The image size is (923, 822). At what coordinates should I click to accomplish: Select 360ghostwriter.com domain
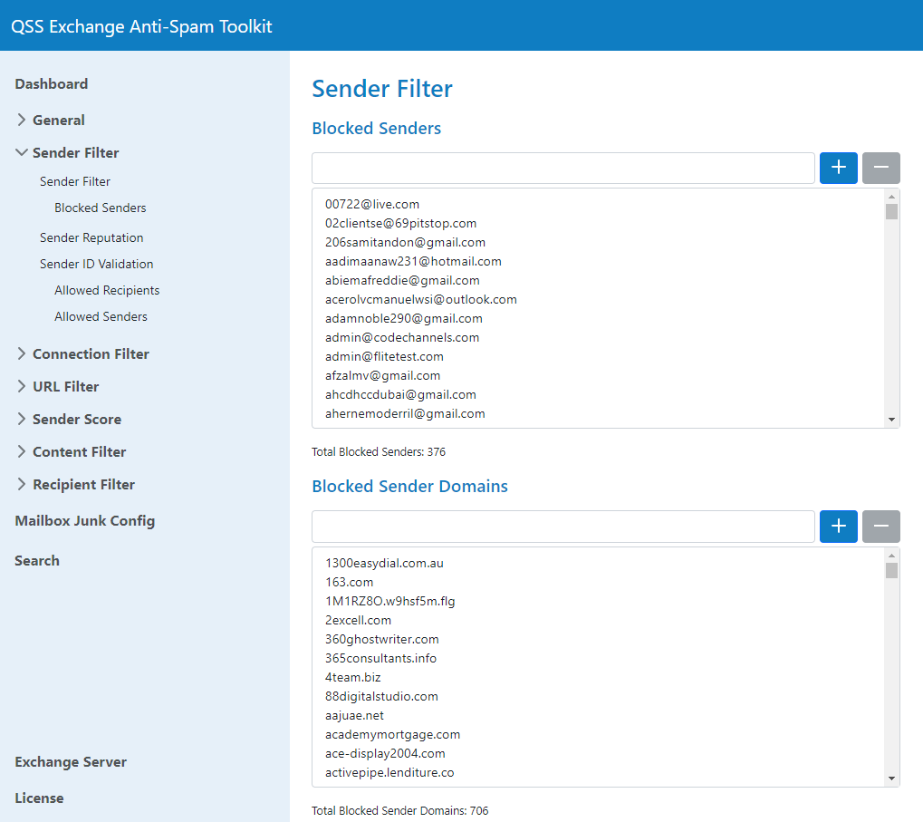point(381,639)
